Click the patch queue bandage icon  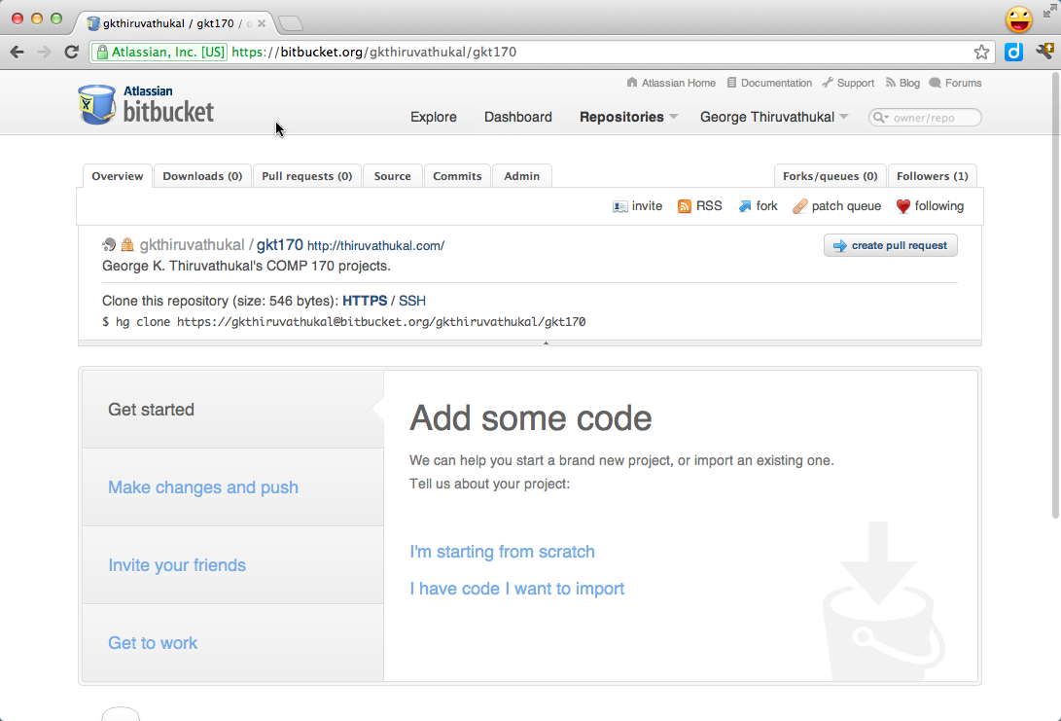click(x=799, y=206)
